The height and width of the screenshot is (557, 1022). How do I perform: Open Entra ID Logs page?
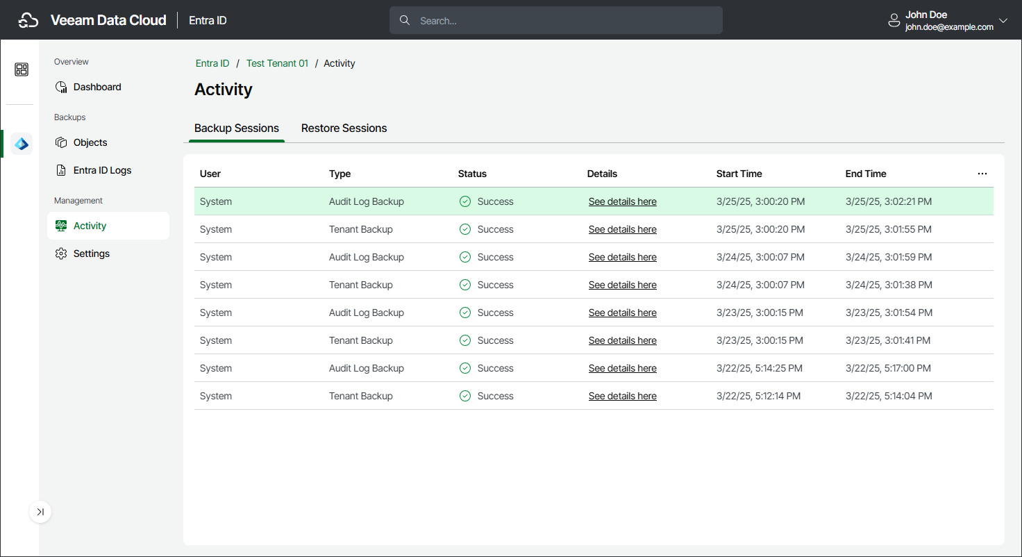108,170
